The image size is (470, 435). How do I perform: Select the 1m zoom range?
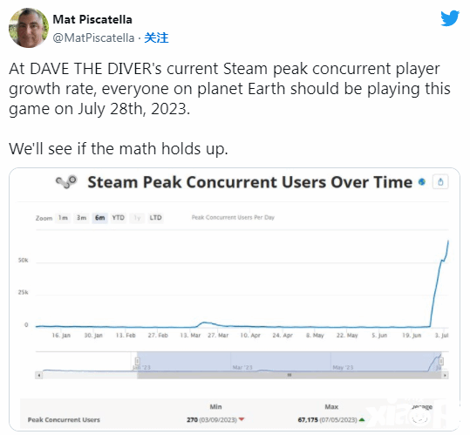tap(63, 218)
